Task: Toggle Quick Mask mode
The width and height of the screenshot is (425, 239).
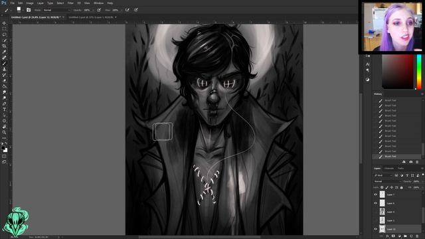Action: coord(4,156)
